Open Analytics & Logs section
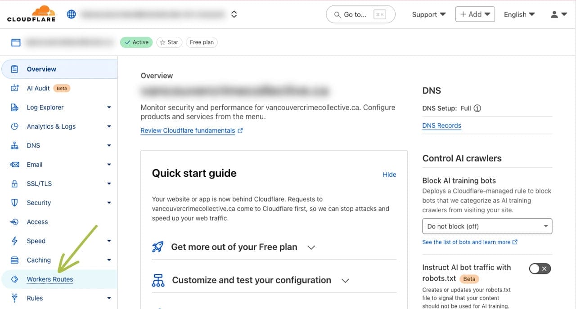 [x=51, y=126]
